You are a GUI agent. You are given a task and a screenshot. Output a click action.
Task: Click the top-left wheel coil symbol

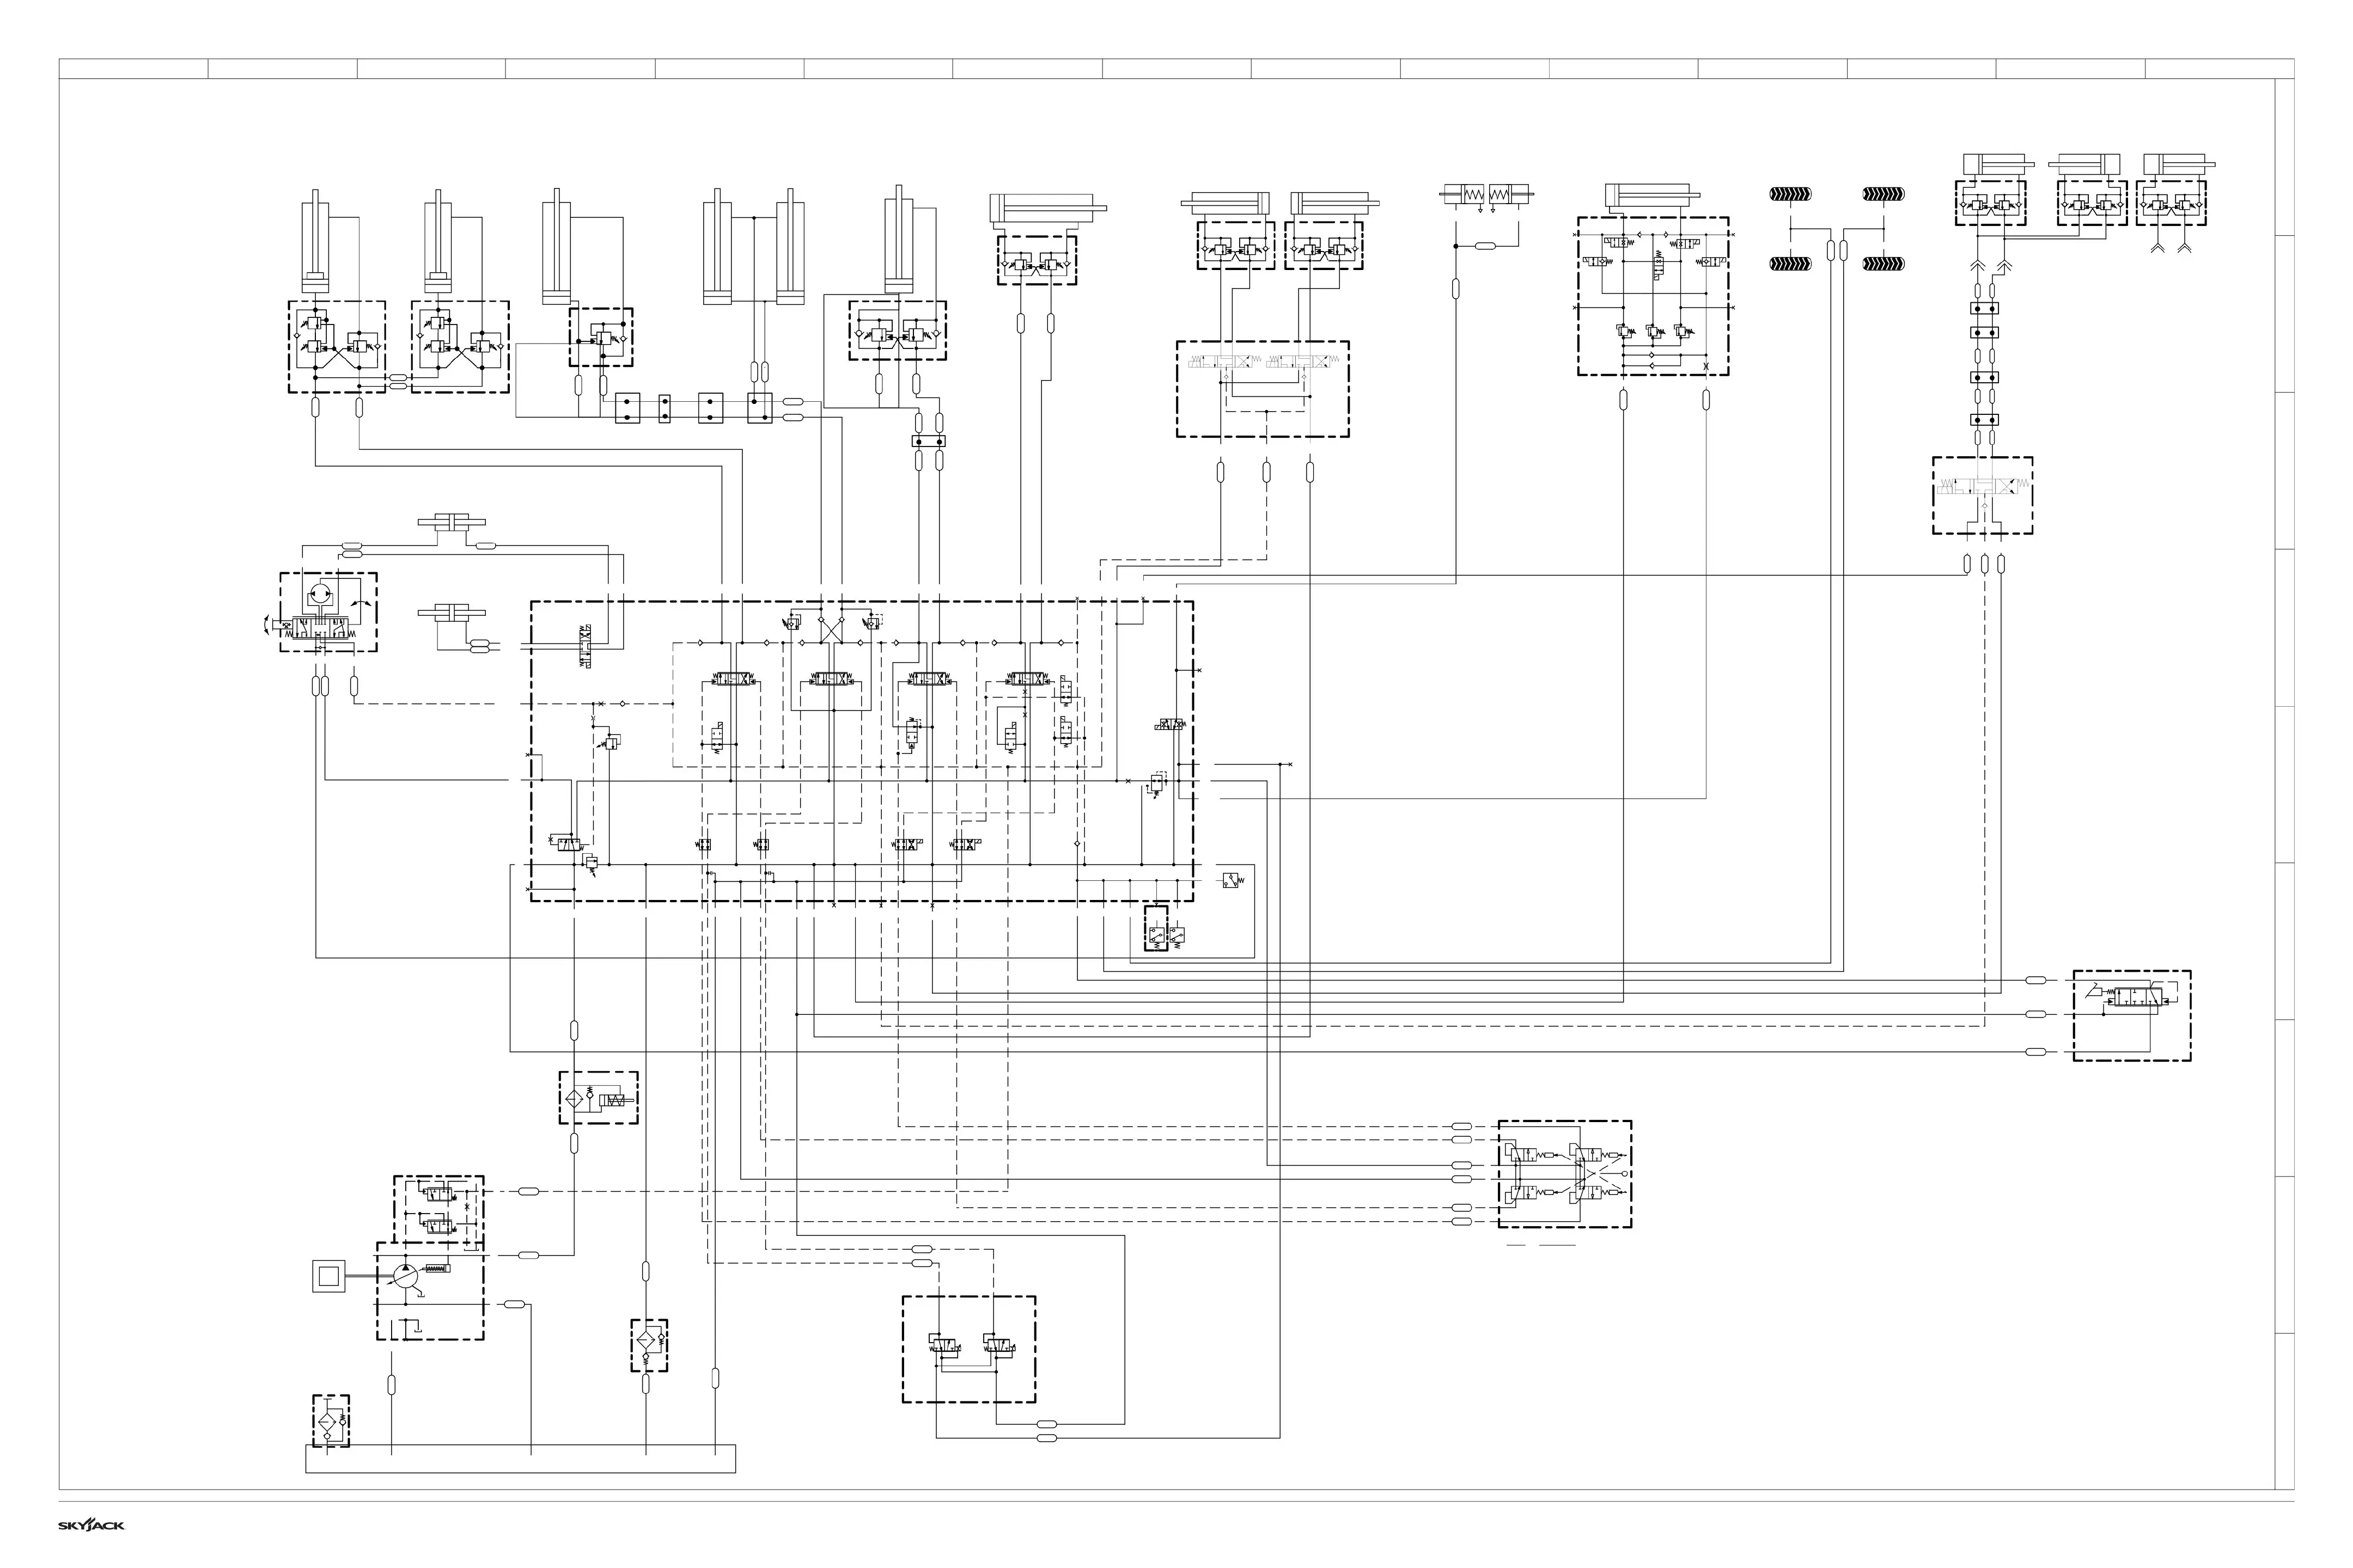[1790, 195]
